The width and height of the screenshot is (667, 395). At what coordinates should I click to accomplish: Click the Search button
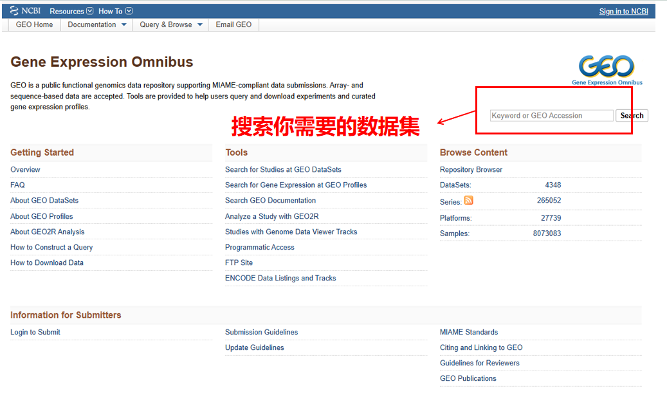click(x=632, y=115)
